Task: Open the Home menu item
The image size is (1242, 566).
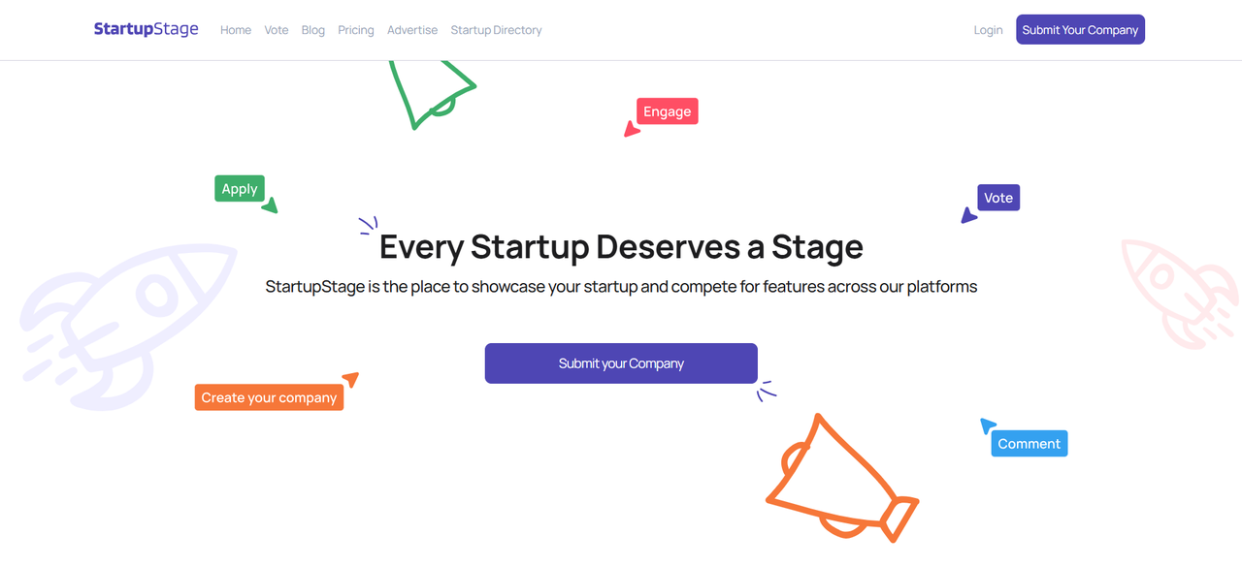Action: (x=236, y=30)
